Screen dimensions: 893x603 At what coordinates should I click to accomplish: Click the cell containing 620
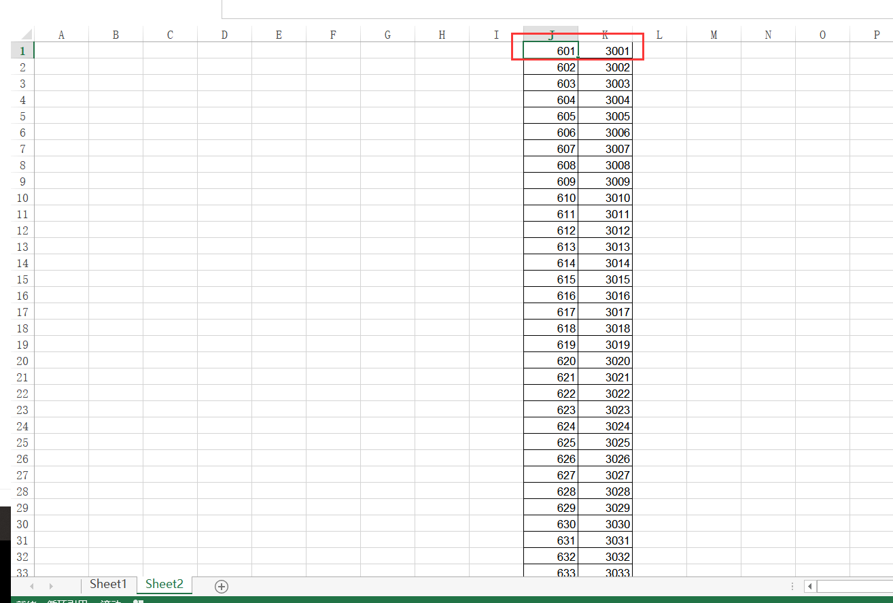550,360
